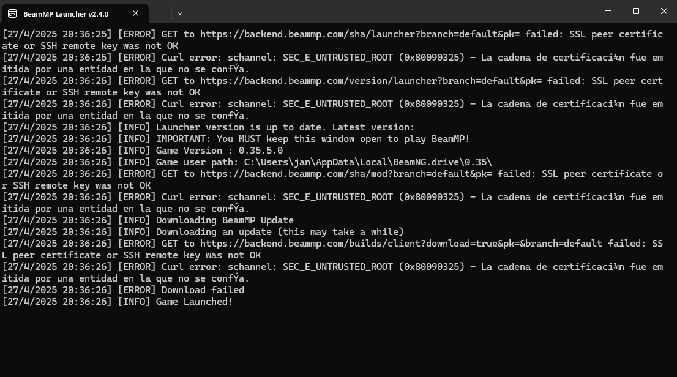The height and width of the screenshot is (377, 677).
Task: Click the BeamNG.drive game user path text
Action: [368, 162]
